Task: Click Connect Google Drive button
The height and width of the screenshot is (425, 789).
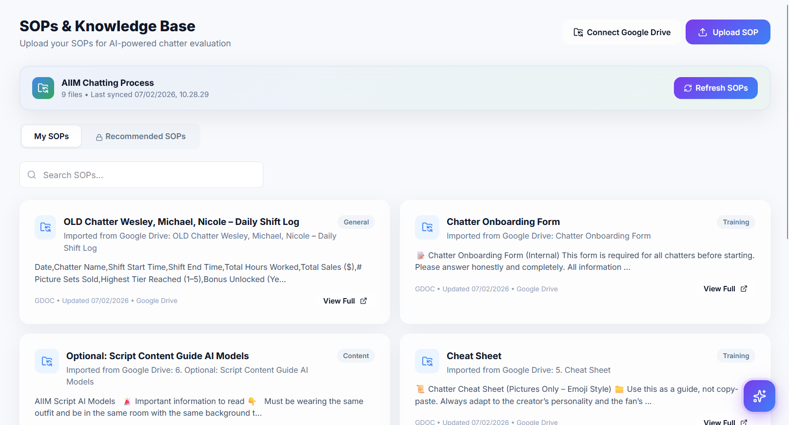Action: click(622, 32)
